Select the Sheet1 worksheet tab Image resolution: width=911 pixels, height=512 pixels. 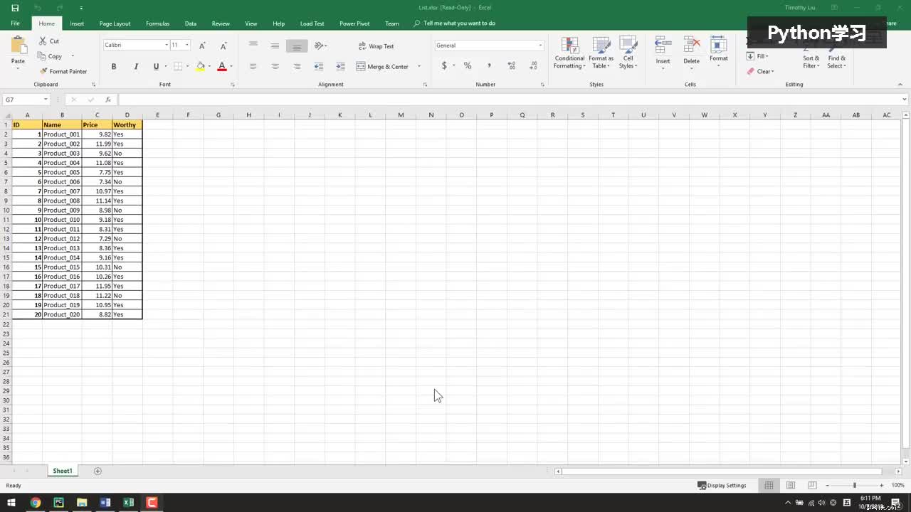[63, 471]
